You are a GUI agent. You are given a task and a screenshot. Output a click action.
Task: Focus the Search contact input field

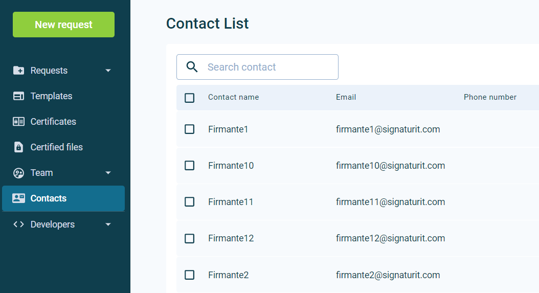[x=268, y=67]
